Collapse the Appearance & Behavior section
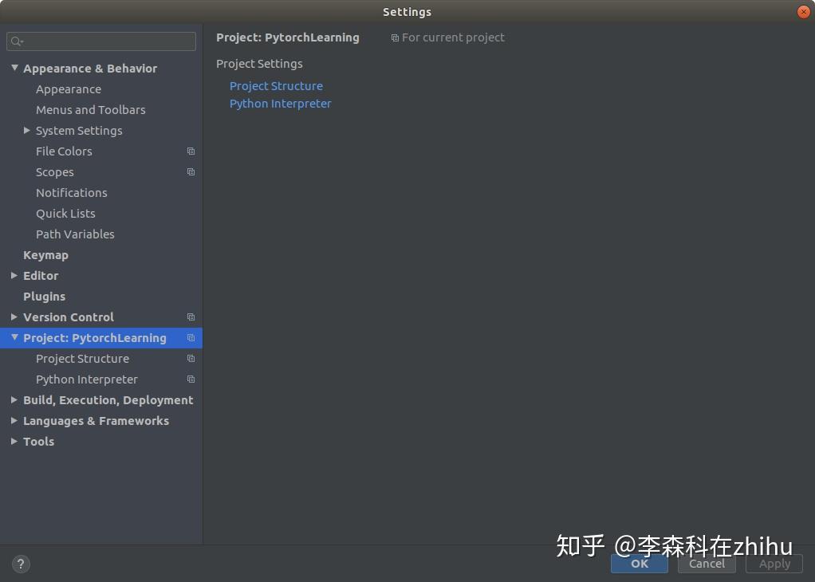 [14, 68]
